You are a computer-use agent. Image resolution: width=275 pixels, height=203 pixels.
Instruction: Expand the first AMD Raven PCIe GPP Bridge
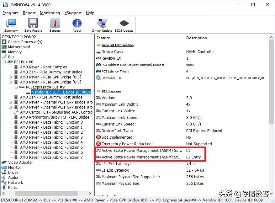coord(10,77)
